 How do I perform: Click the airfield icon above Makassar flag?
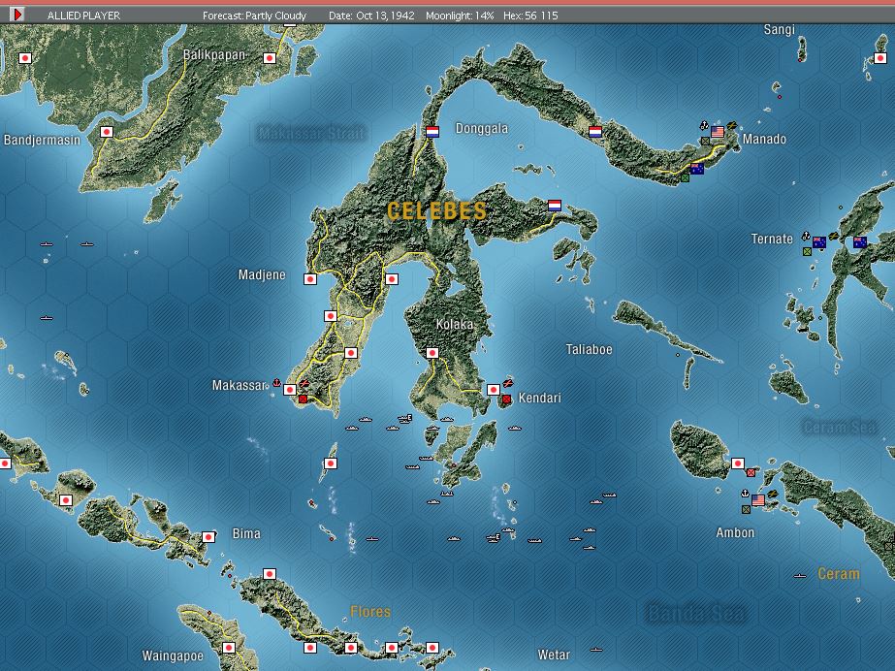click(304, 383)
